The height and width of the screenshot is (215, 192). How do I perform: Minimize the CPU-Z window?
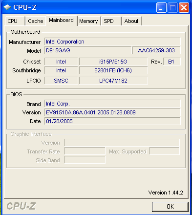[161, 8]
